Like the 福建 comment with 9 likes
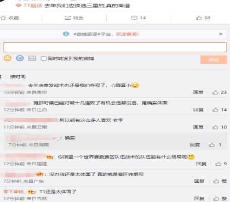This screenshot has height=202, width=230. click(x=218, y=164)
